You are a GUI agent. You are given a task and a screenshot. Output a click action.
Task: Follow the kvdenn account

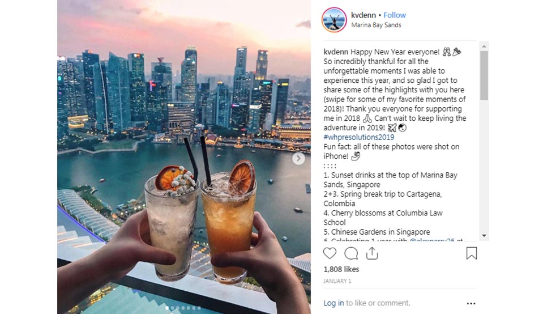point(395,15)
